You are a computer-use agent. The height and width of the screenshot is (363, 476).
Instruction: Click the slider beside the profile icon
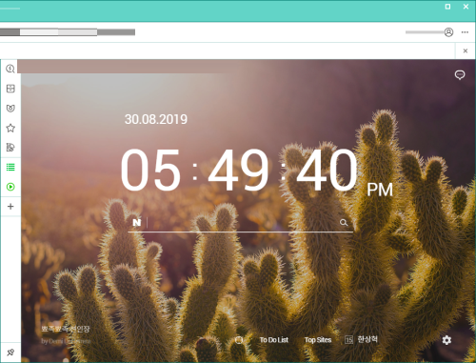tap(425, 32)
